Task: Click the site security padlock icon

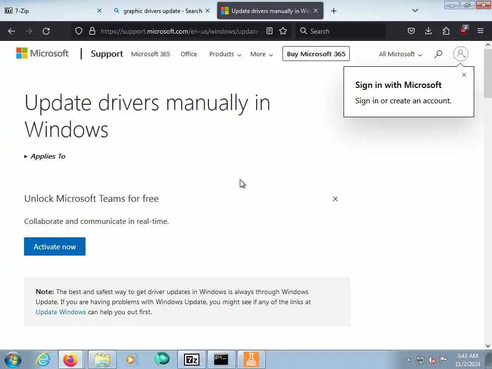Action: point(92,31)
